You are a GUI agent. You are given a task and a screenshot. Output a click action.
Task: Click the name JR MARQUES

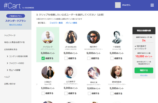tap(71, 47)
